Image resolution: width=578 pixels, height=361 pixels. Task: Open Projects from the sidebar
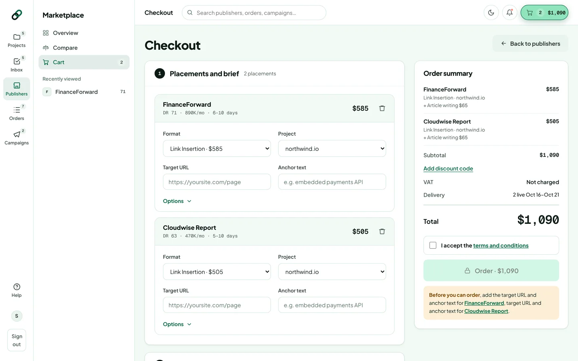16,40
